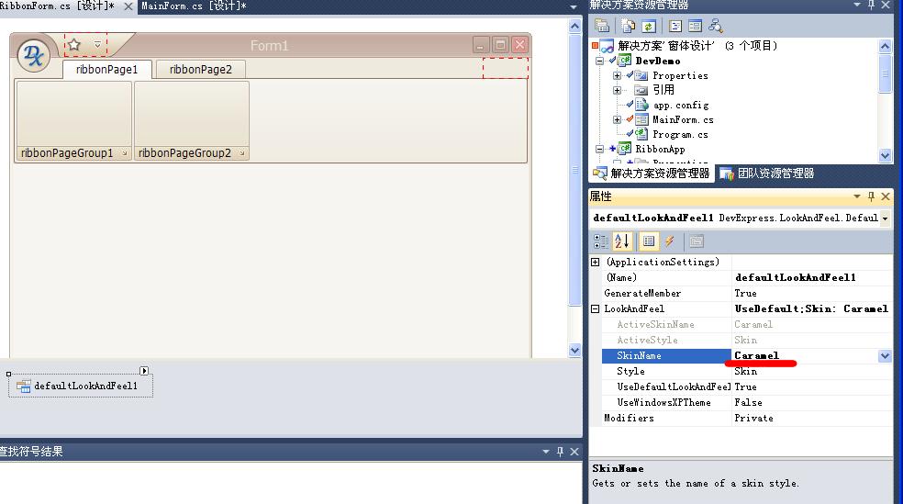The width and height of the screenshot is (903, 504).
Task: Switch to 团队资源管理器 tab
Action: tap(768, 174)
